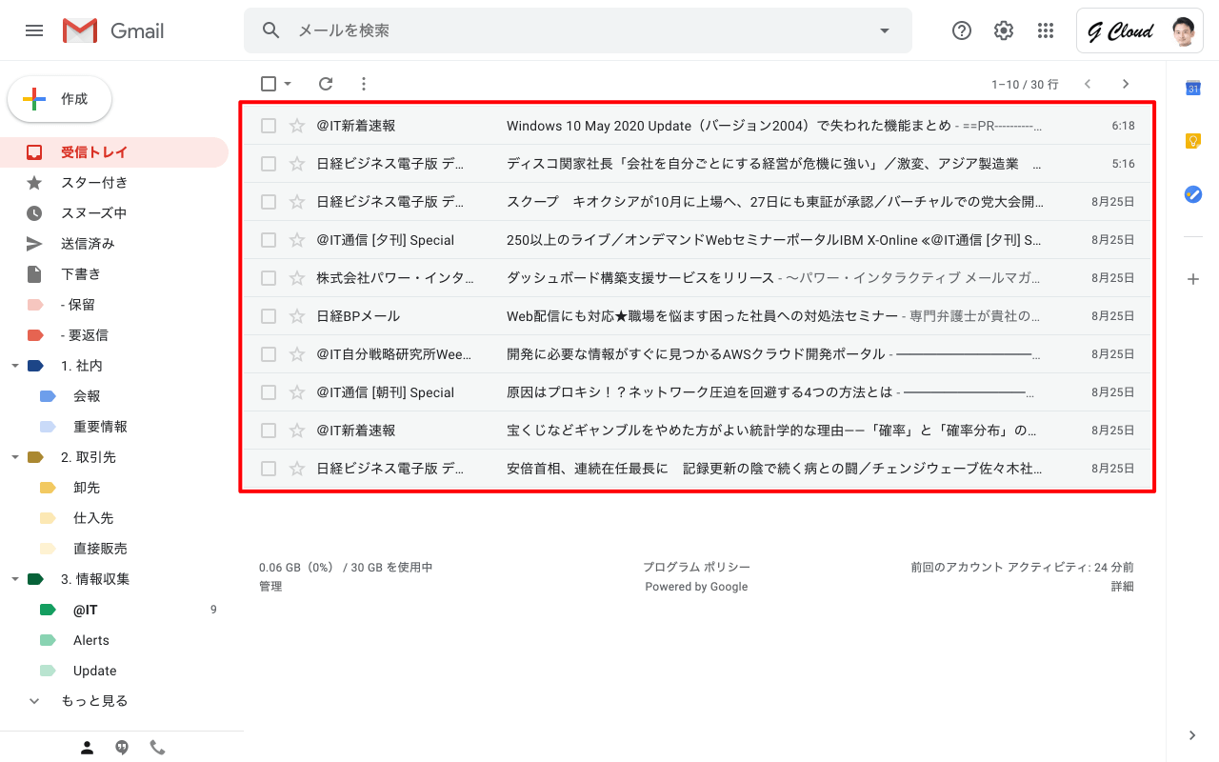Open the プログラム ポリシー link
The image size is (1219, 762).
(x=696, y=568)
